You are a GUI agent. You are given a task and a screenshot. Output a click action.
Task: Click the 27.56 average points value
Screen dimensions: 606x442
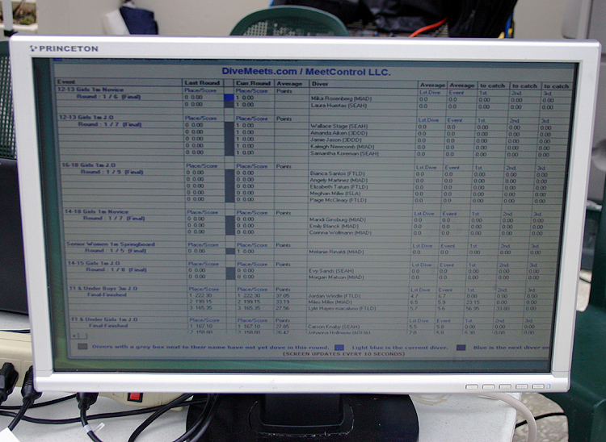point(282,308)
